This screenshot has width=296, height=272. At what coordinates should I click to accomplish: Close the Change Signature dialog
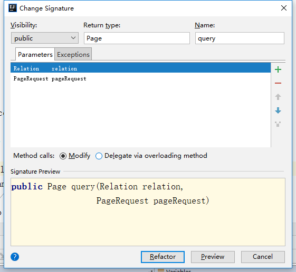[x=284, y=8]
